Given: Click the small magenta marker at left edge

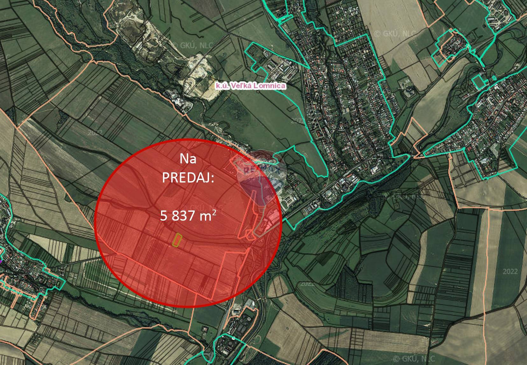Looking at the screenshot, I should 1,261.
